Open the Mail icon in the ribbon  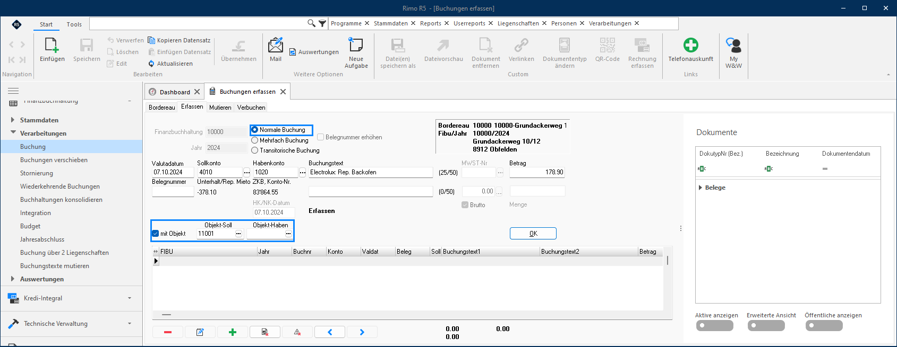(276, 46)
